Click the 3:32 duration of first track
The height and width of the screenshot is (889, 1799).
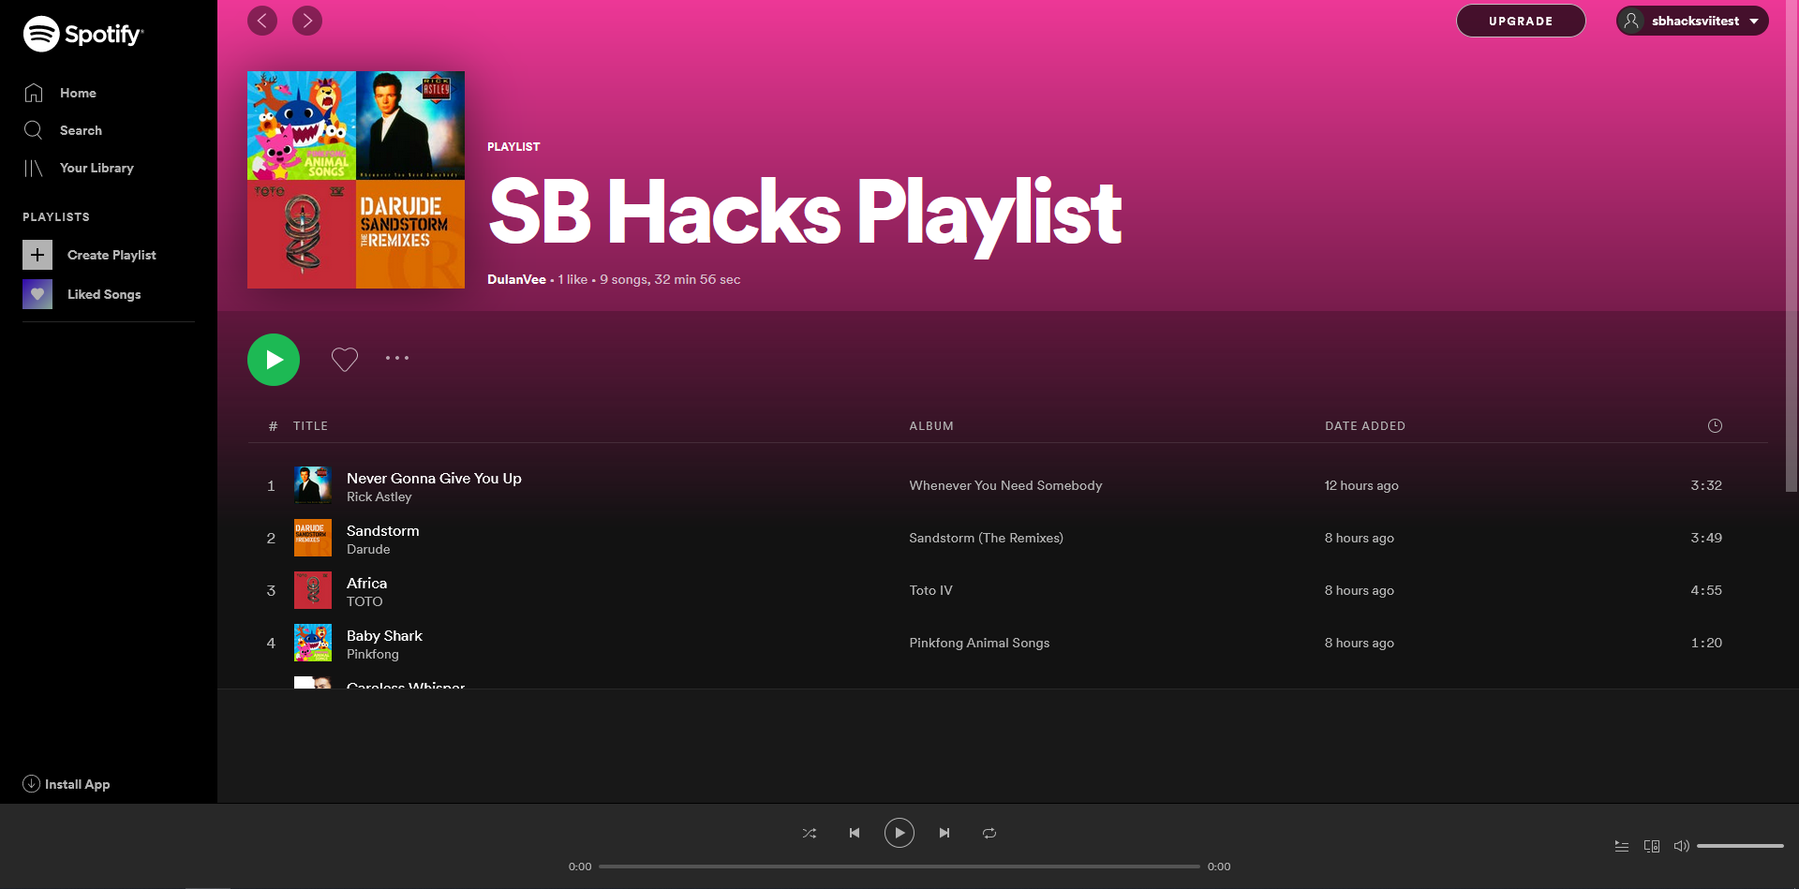tap(1706, 485)
